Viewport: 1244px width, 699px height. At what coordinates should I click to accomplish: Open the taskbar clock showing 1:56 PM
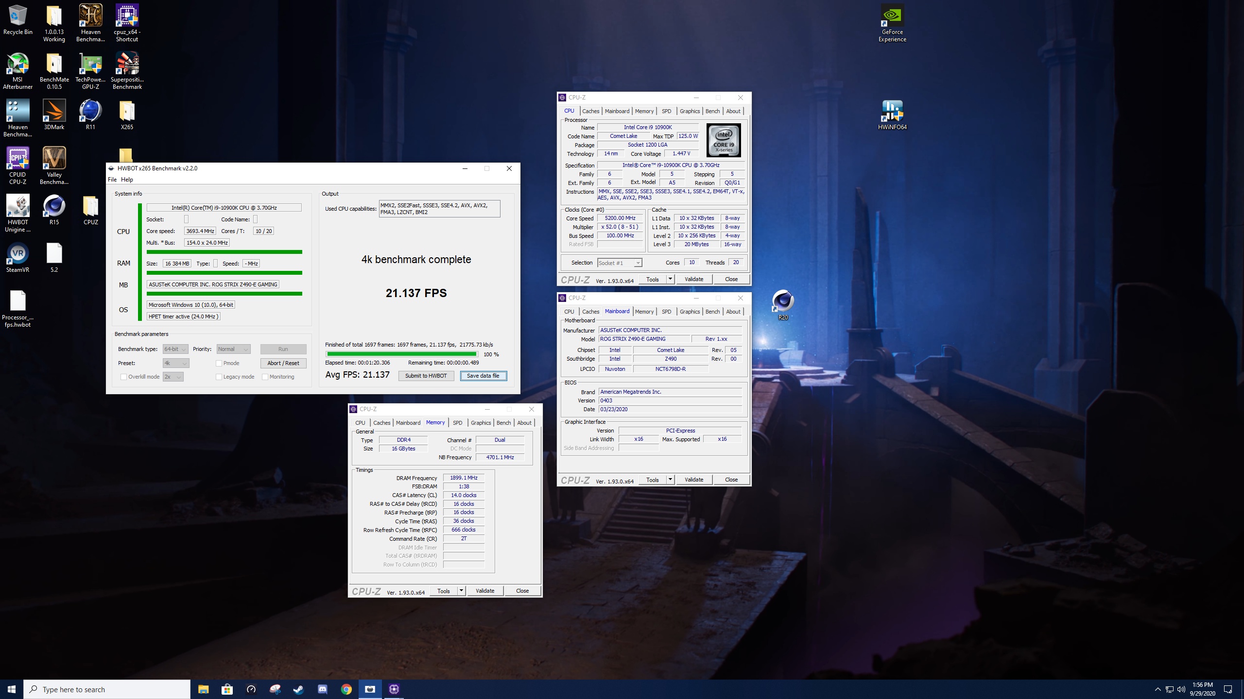click(1202, 689)
